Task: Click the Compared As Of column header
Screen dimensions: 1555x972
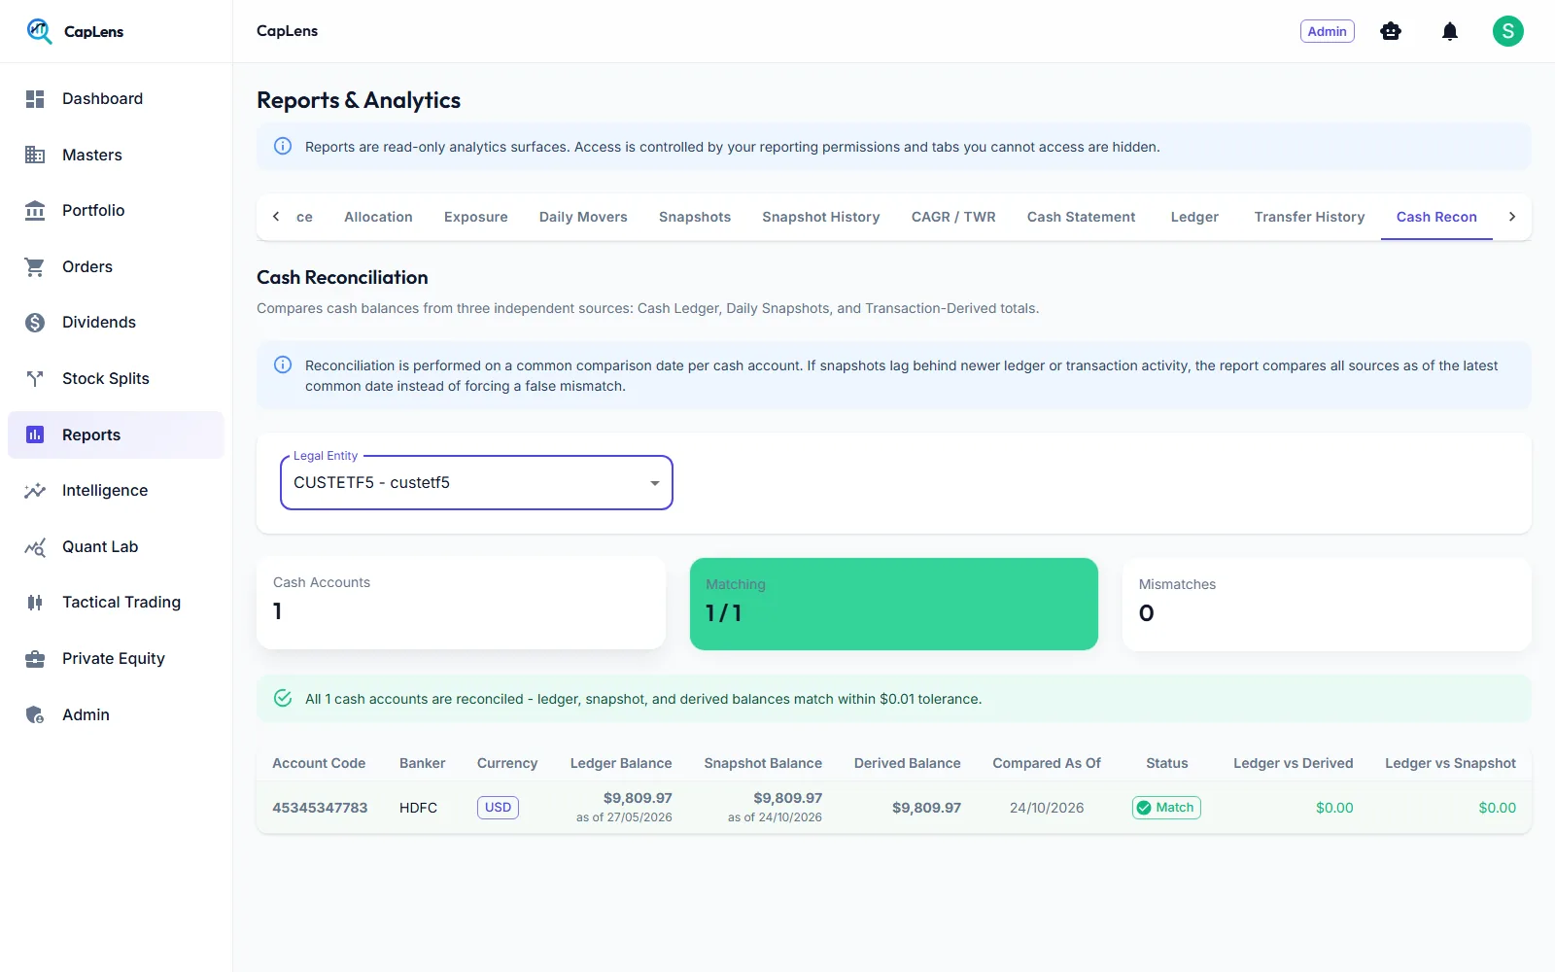Action: [x=1047, y=763]
